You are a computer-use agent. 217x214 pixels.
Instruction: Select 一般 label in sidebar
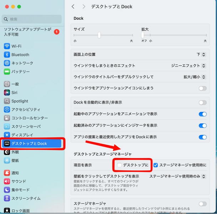click(x=15, y=84)
